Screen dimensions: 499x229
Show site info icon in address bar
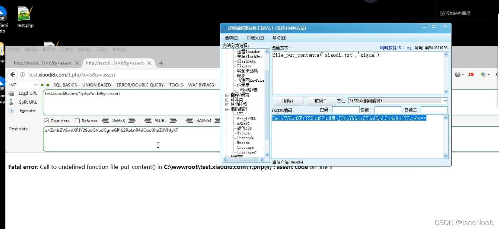click(x=23, y=75)
